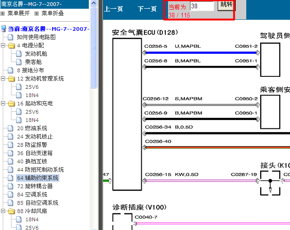290x230 pixels.
Task: Click the C0256-34 connector label
Action: pyautogui.click(x=158, y=127)
